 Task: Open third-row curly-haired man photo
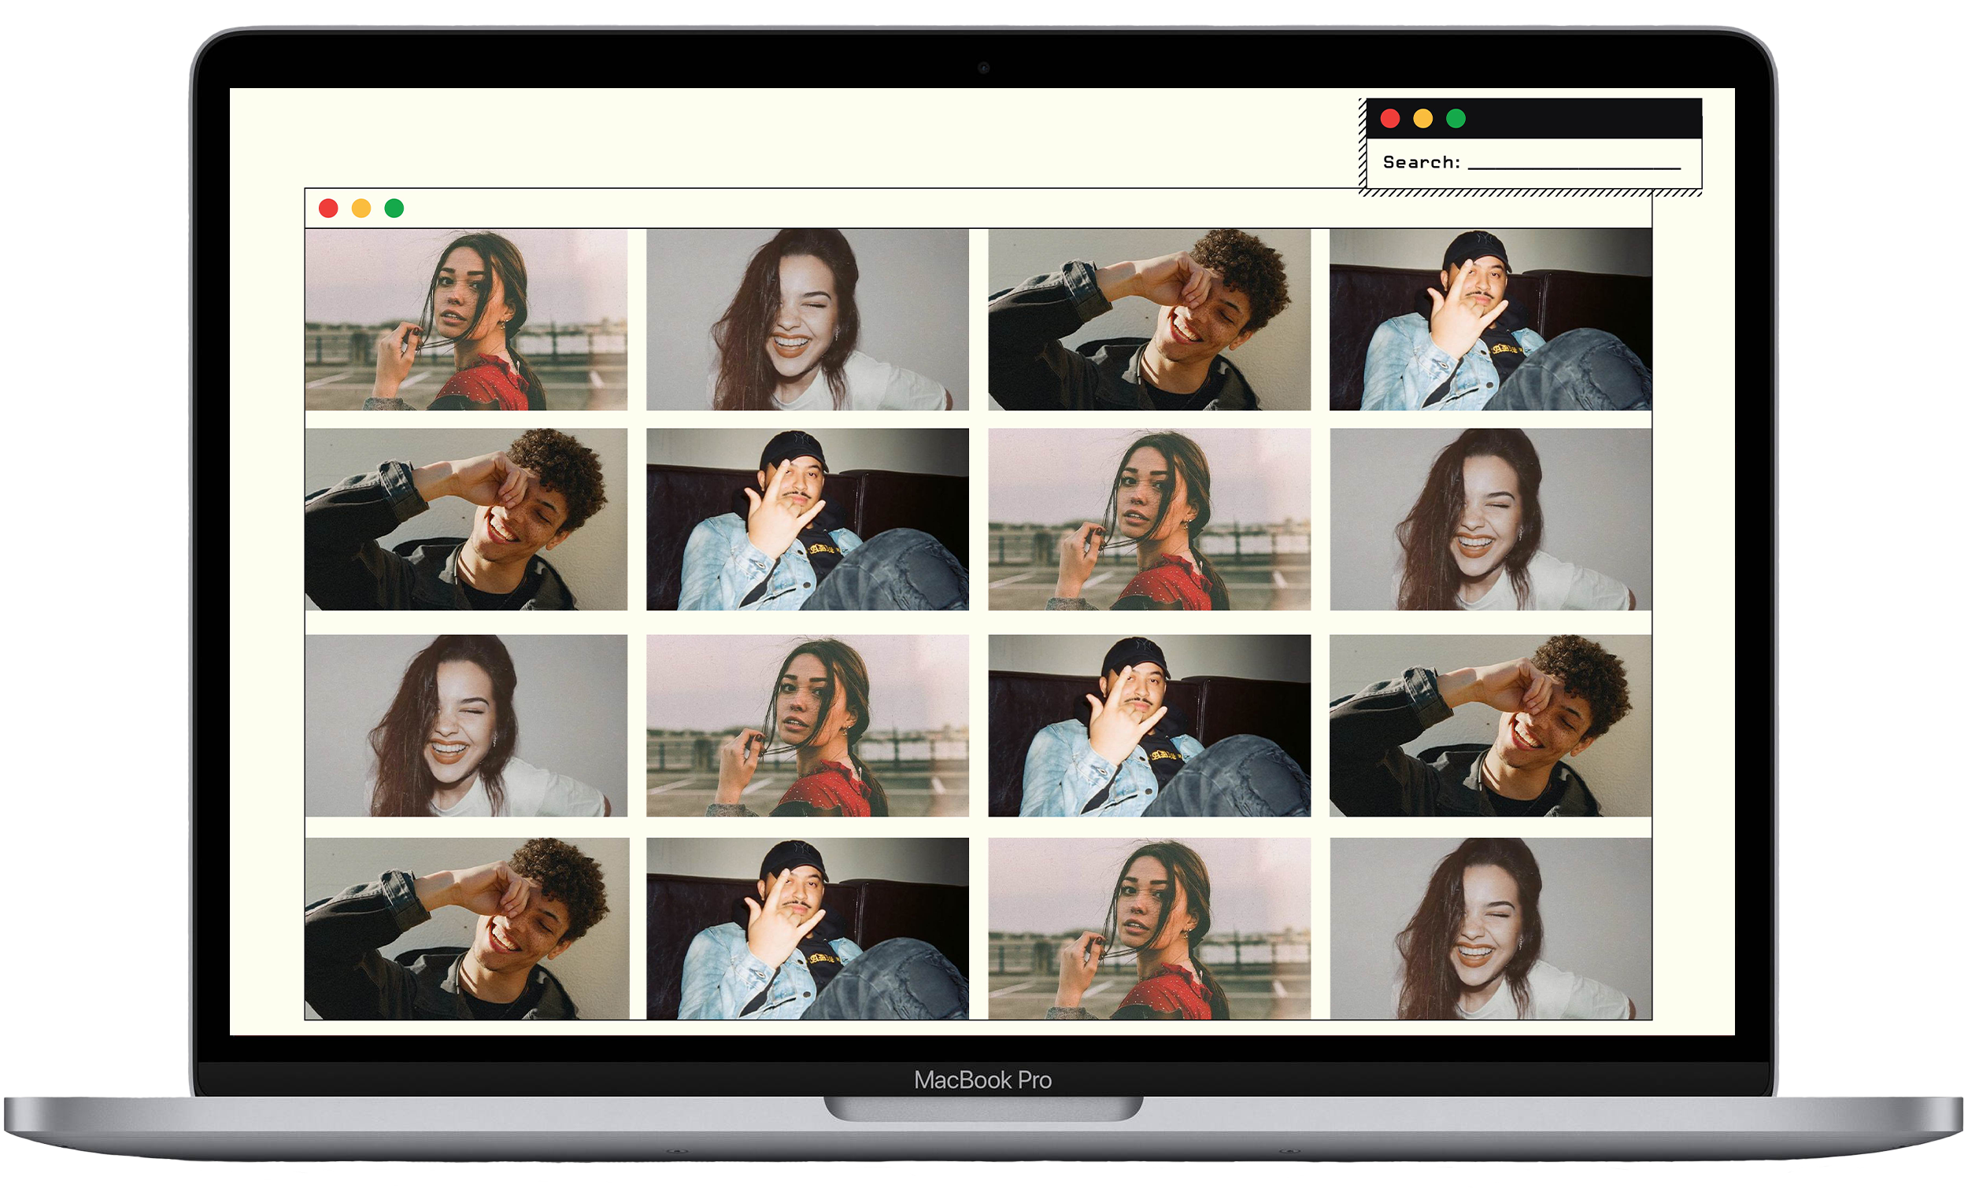click(x=1489, y=725)
